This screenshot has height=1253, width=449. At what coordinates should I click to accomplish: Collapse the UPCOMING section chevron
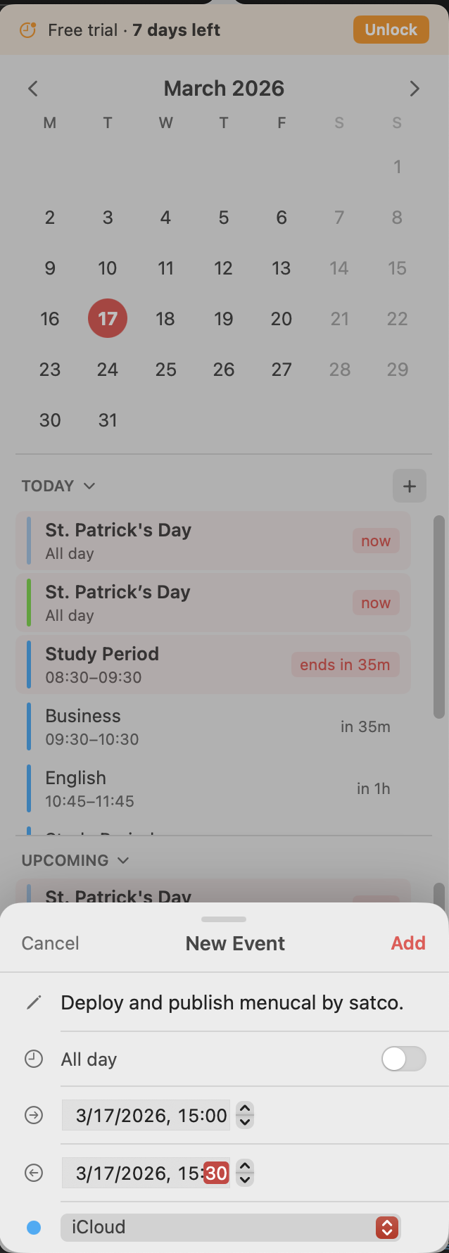click(x=123, y=860)
